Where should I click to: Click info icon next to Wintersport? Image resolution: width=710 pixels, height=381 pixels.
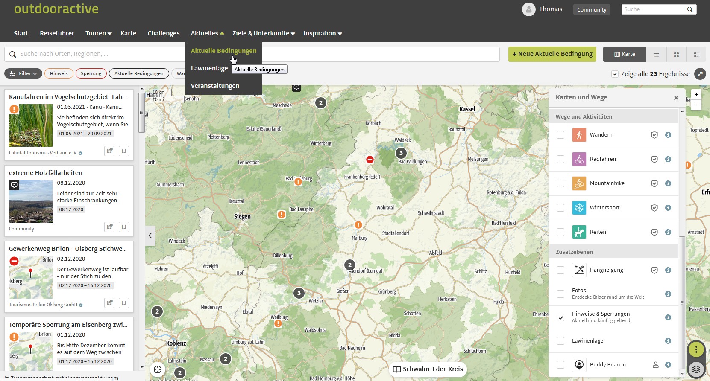click(x=668, y=208)
